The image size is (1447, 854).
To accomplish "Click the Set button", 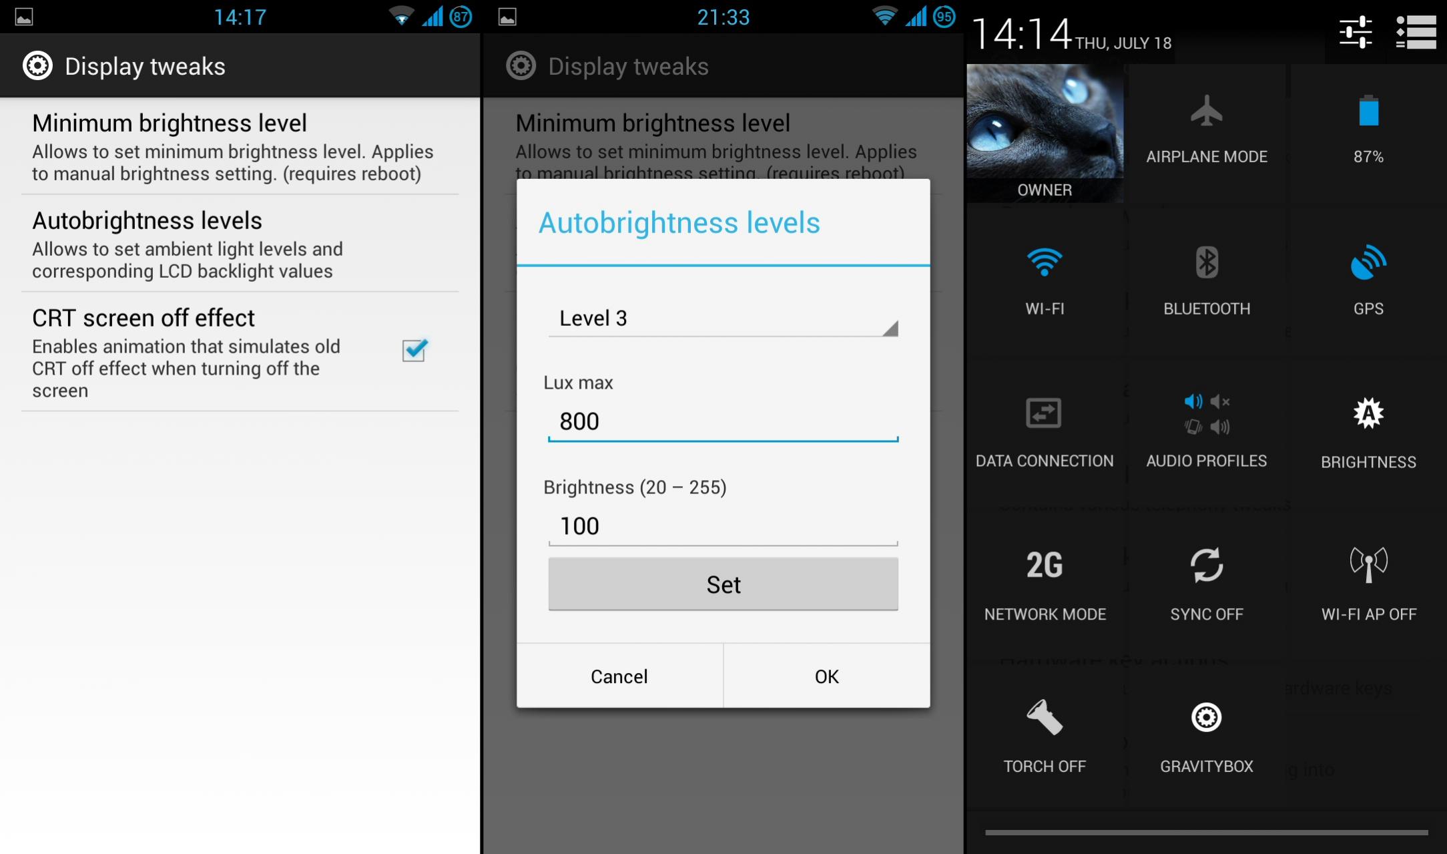I will pos(722,585).
